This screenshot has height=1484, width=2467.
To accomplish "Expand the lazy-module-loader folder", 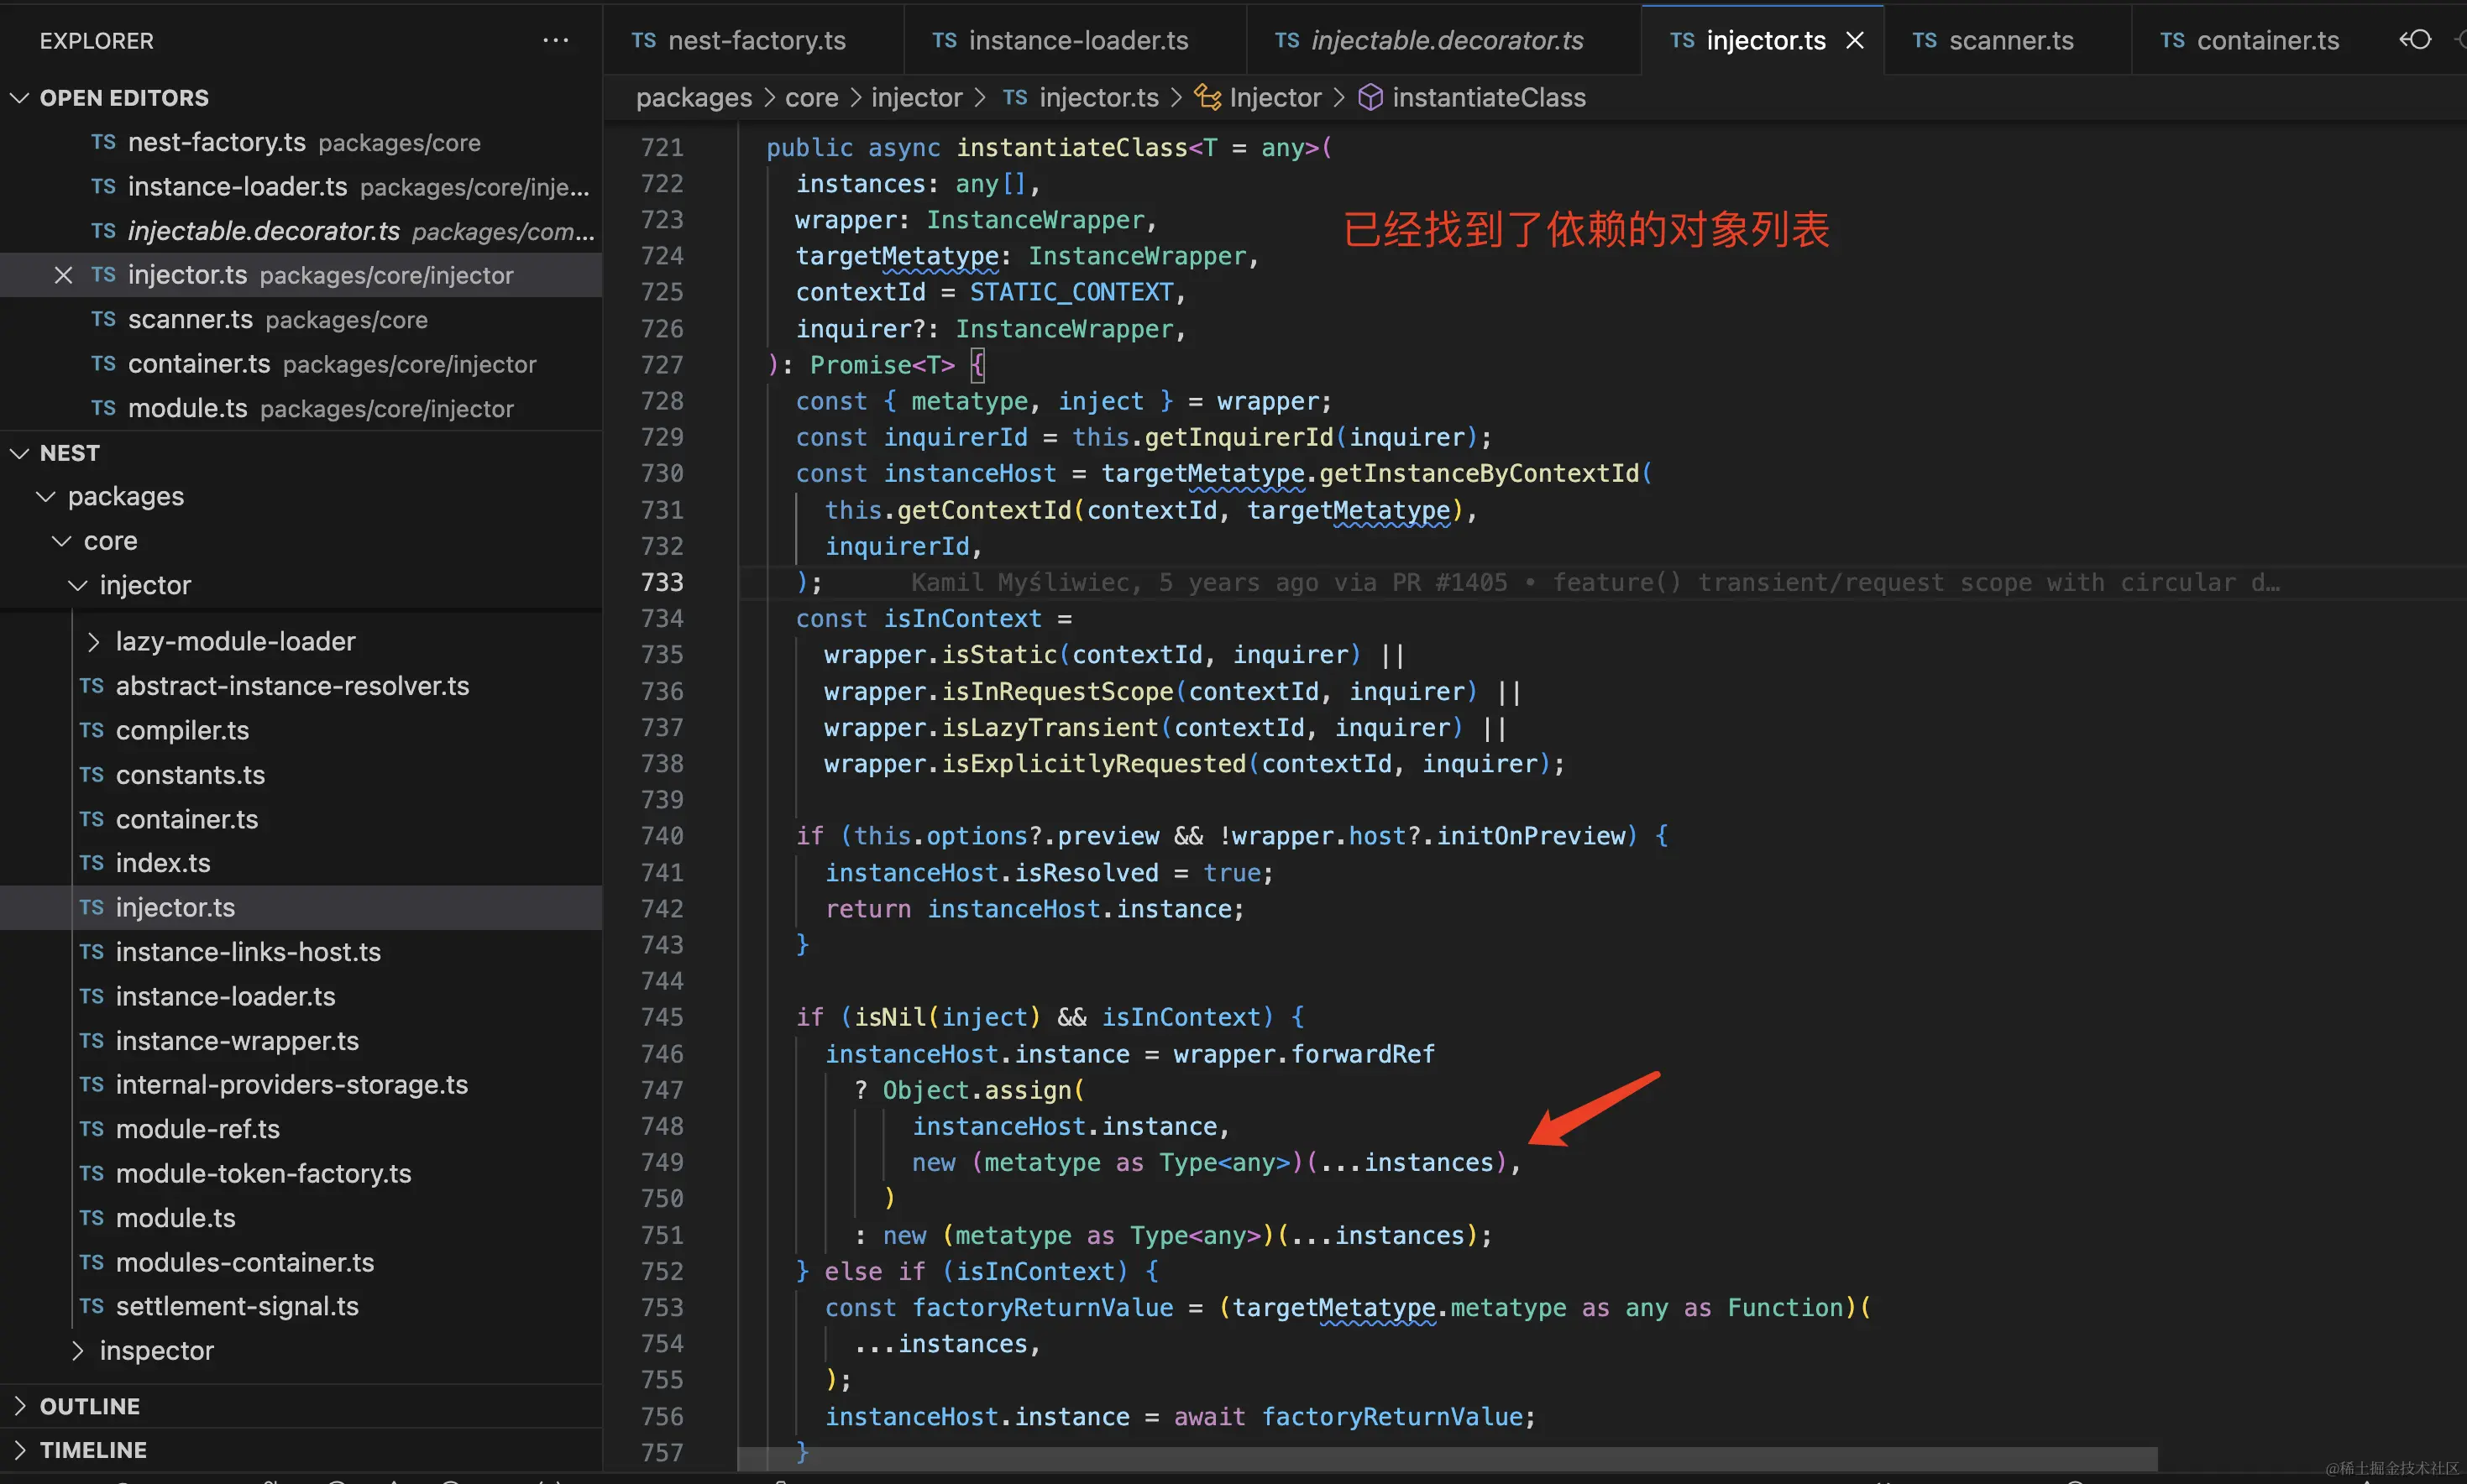I will click(93, 642).
